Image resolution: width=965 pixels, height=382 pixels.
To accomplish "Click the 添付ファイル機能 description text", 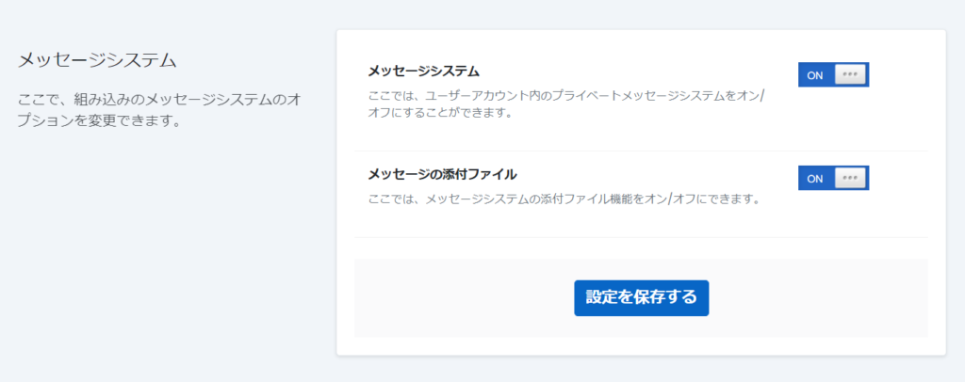I will (564, 199).
